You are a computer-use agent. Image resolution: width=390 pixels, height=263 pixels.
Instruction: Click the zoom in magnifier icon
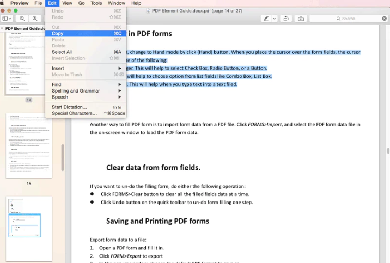point(35,19)
